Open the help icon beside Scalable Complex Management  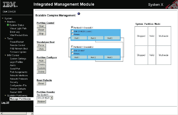pos(79,14)
